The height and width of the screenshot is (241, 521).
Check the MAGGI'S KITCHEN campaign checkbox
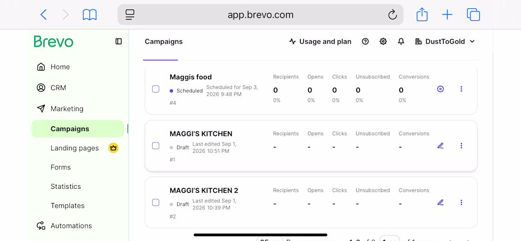[155, 146]
